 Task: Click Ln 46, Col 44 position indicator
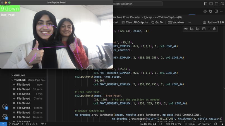coord(148,124)
